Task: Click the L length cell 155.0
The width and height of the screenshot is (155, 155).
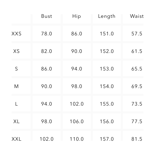Action: 107,104
